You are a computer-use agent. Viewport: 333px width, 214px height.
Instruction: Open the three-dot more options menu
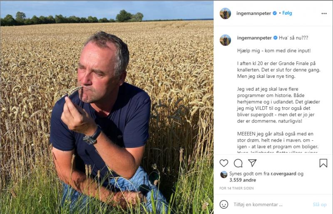[x=324, y=13]
